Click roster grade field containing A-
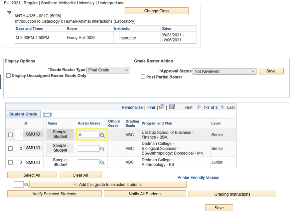This screenshot has width=291, height=213. 89,135
